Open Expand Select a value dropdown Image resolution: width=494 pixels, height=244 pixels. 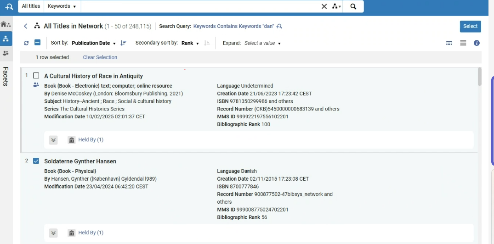(262, 43)
